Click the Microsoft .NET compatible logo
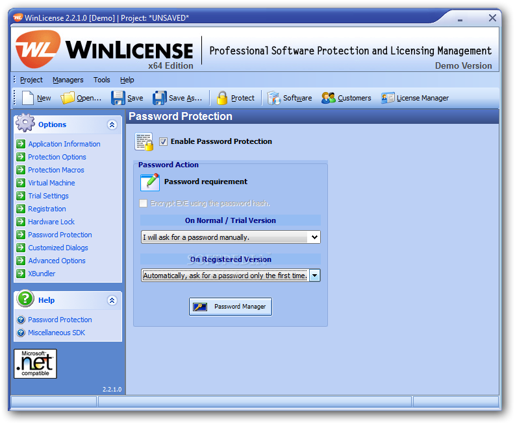Image resolution: width=515 pixels, height=424 pixels. click(x=35, y=363)
